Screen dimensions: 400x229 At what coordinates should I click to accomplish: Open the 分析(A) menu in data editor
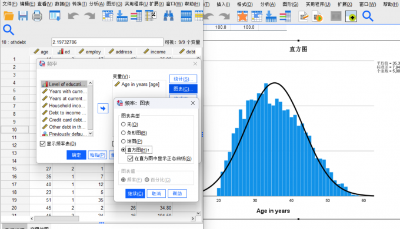(x=97, y=4)
